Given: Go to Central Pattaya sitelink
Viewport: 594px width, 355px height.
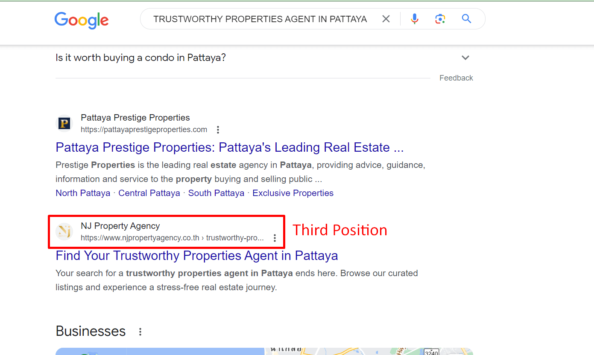Looking at the screenshot, I should click(x=149, y=193).
